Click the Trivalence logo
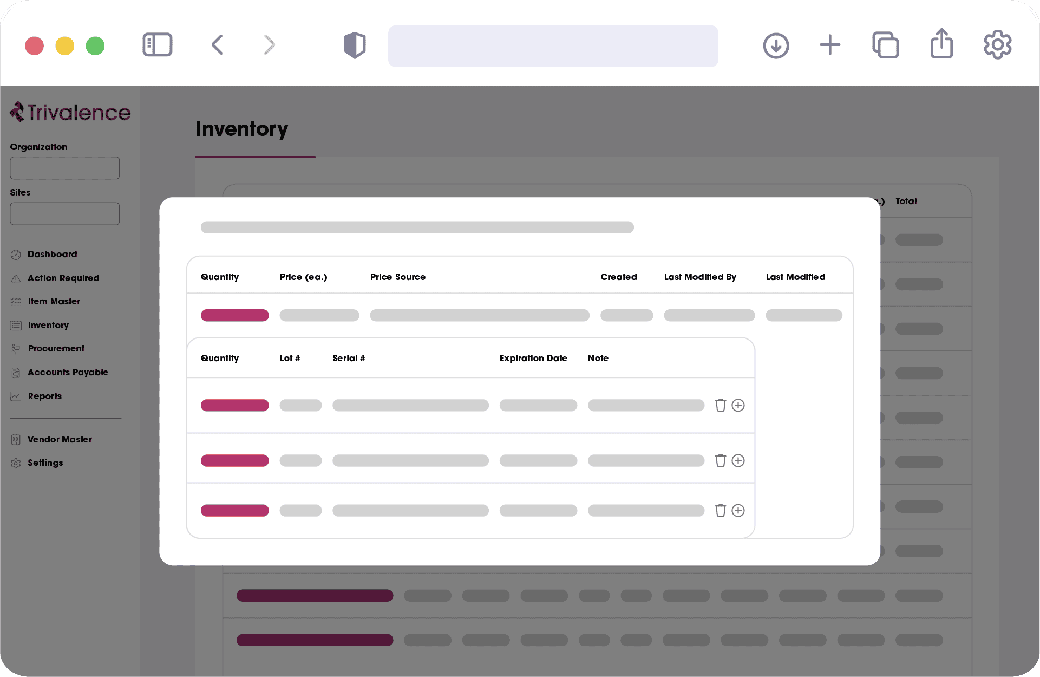 click(70, 112)
